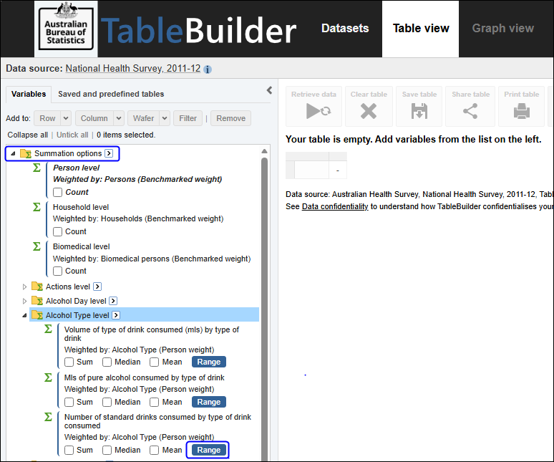Check Mean for Mls of pure alcohol
This screenshot has width=554, height=462.
(154, 402)
